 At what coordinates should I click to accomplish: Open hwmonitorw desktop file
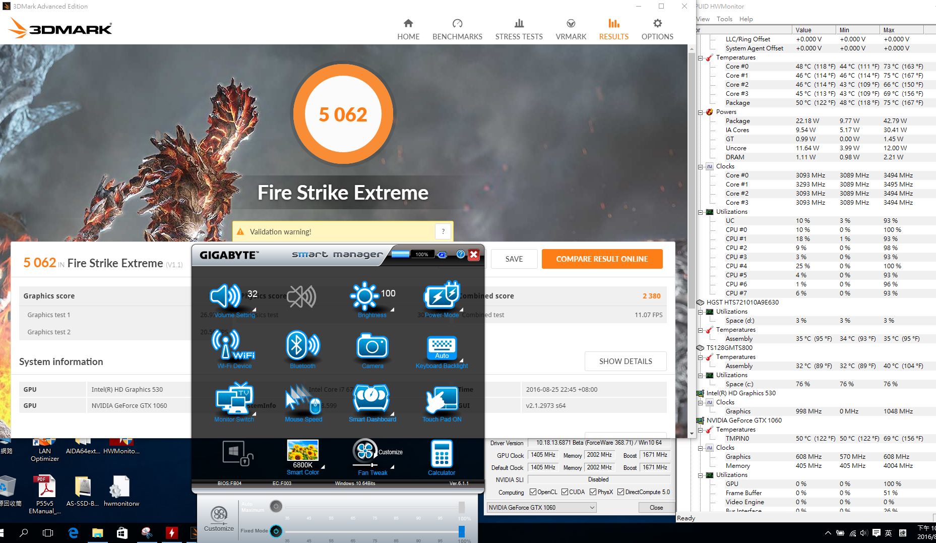tap(121, 491)
